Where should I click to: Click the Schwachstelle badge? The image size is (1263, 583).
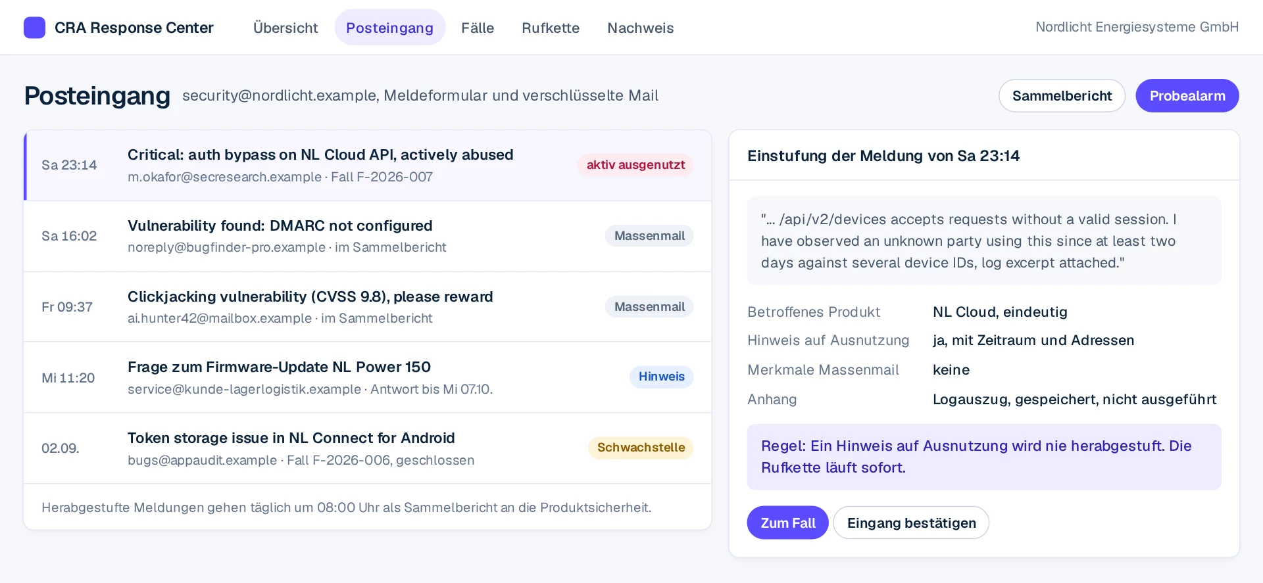tap(641, 448)
